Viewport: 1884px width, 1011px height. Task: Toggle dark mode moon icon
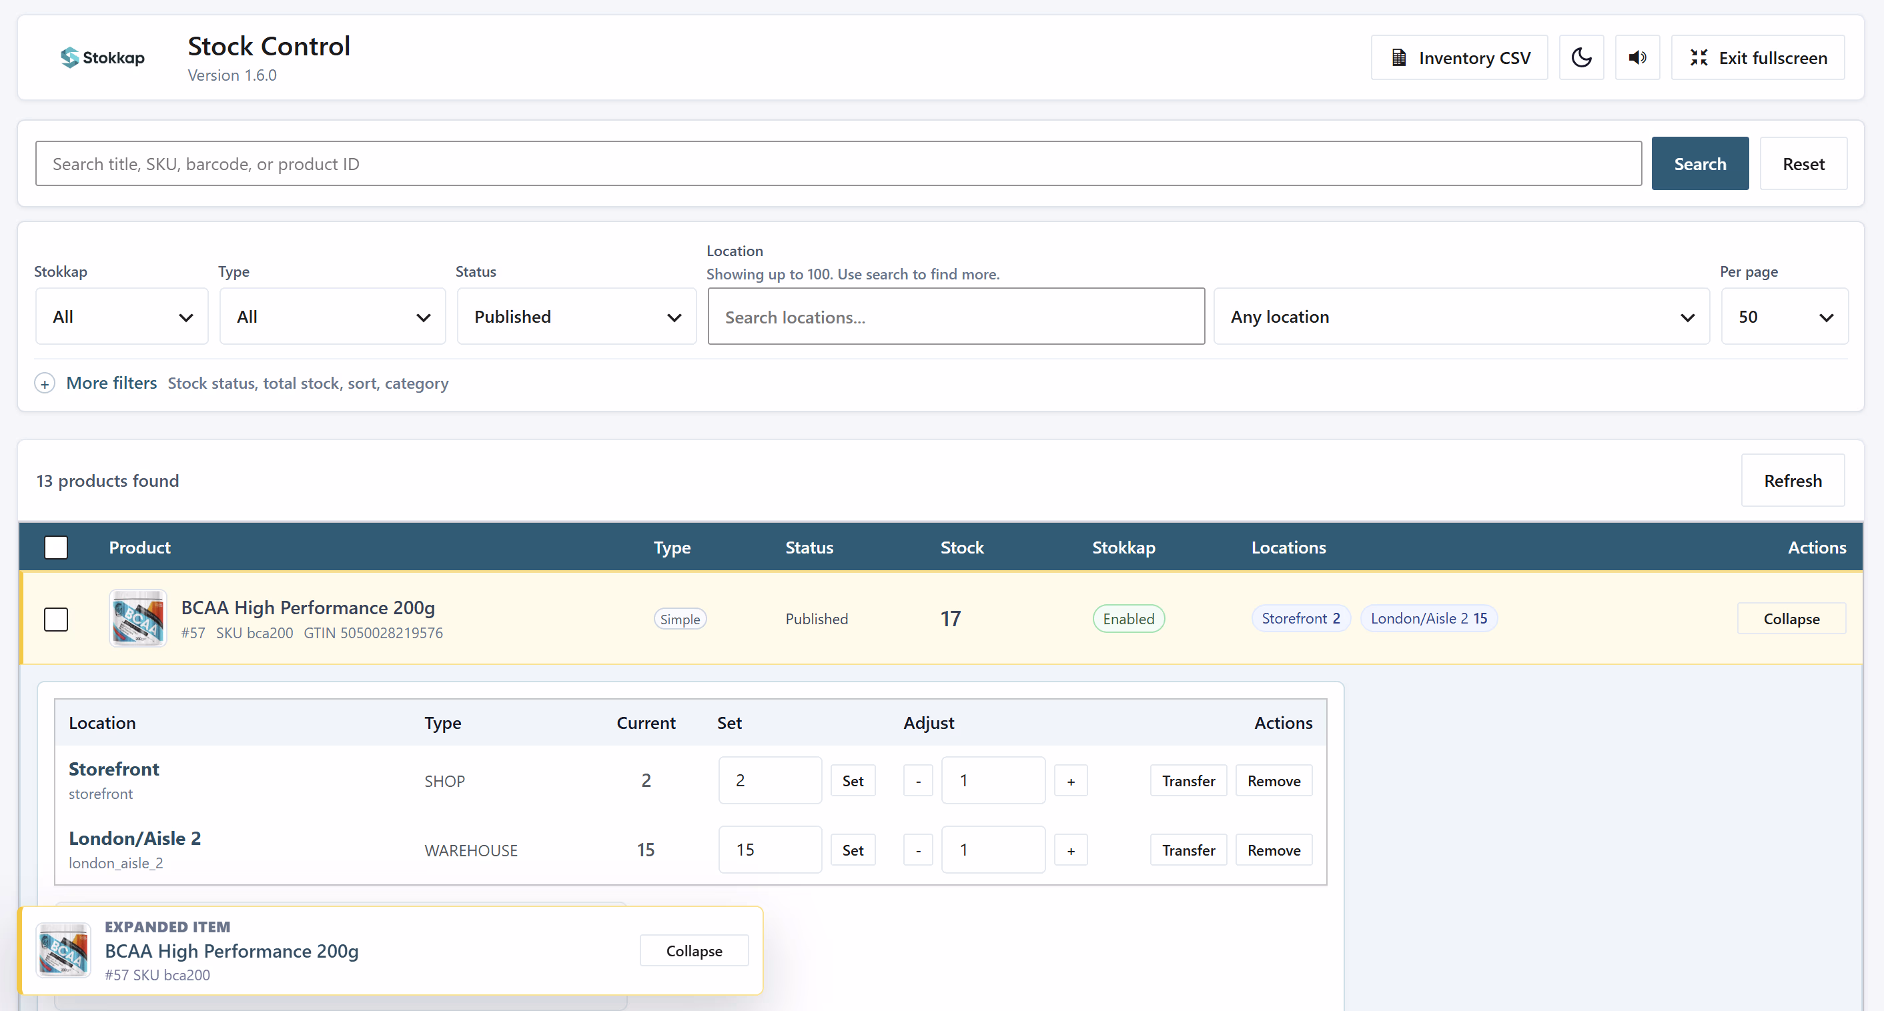[x=1581, y=58]
